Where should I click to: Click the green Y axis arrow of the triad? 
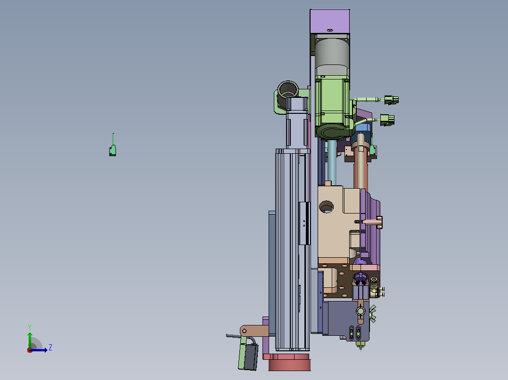pos(30,340)
